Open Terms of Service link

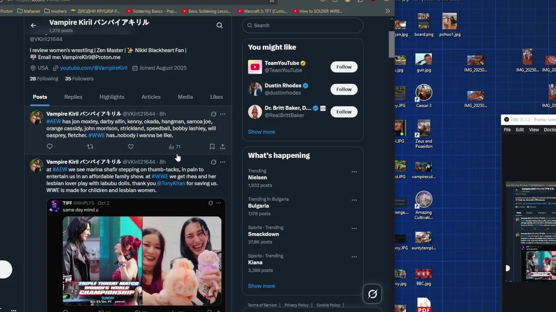pos(262,305)
